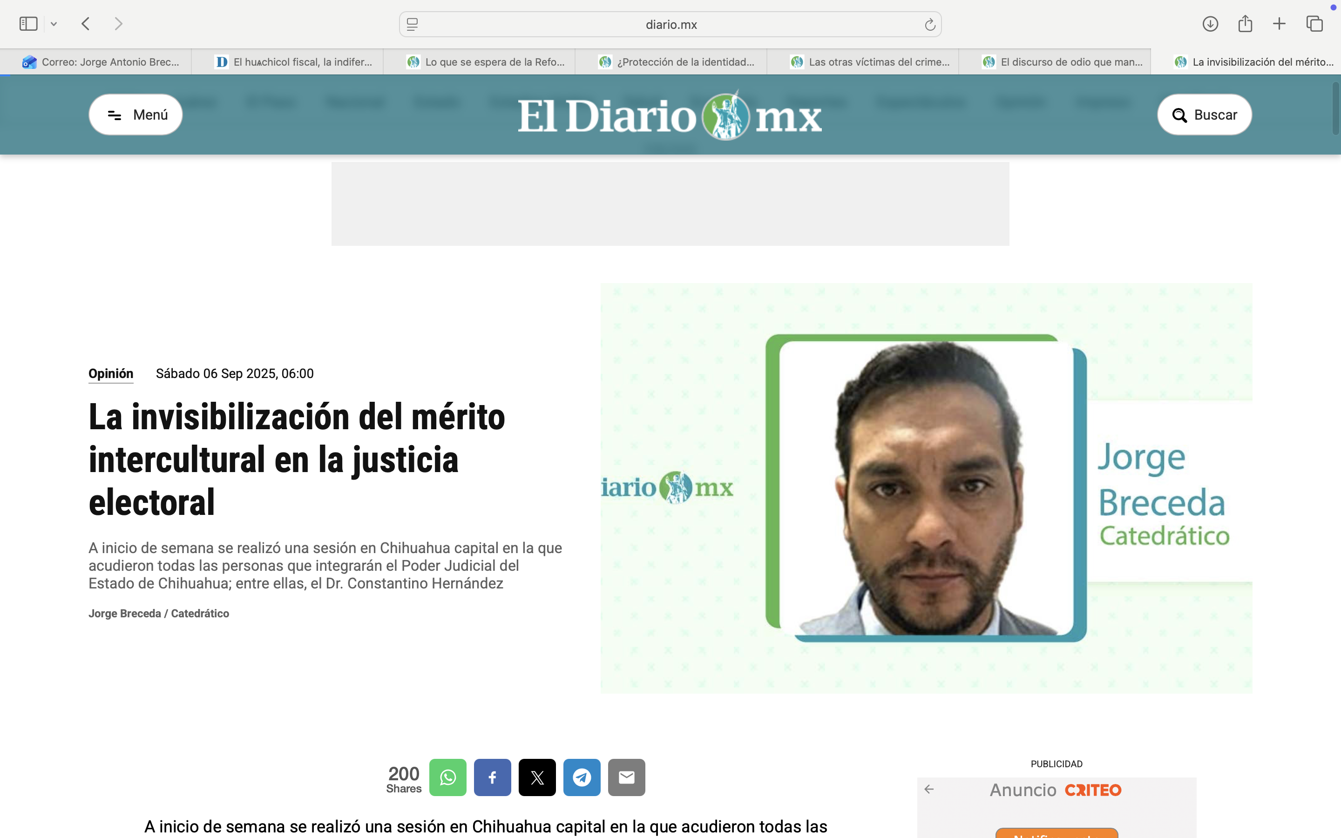Share article on X (Twitter)

pyautogui.click(x=537, y=777)
